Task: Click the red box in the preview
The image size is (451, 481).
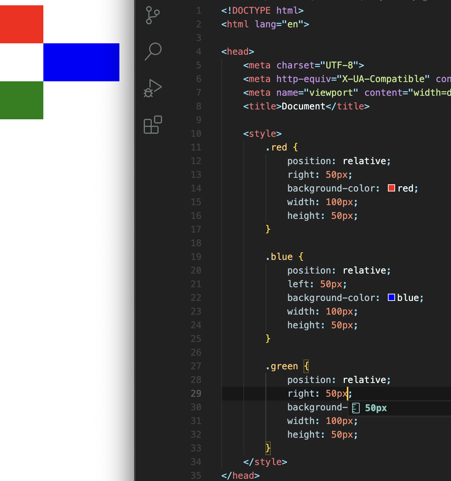Action: coord(22,24)
